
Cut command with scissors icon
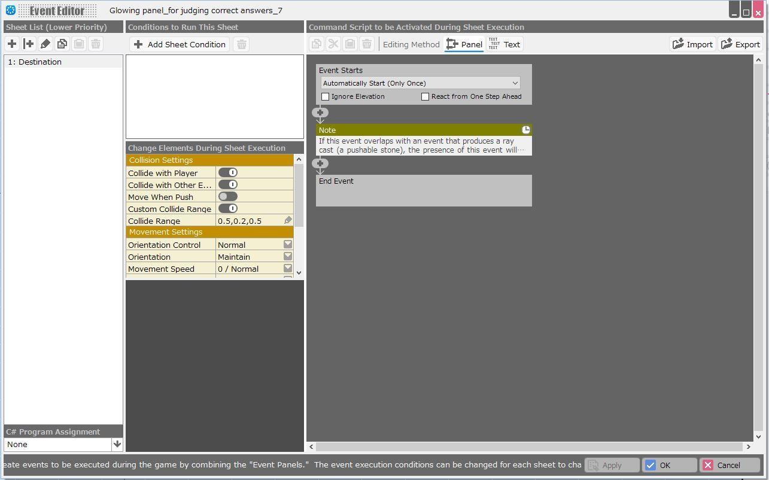pos(333,44)
